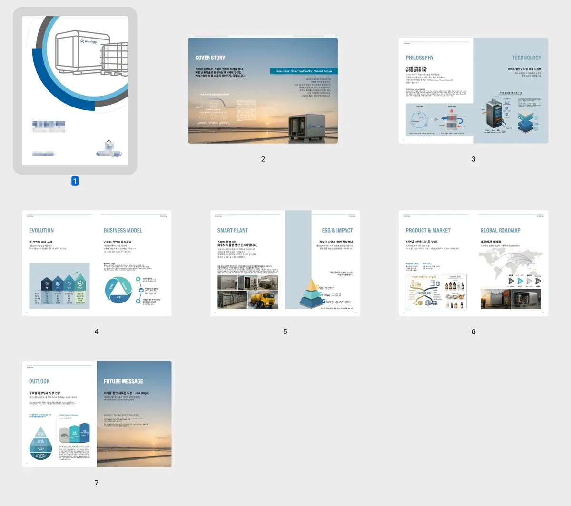
Task: Select the Philosophy and Technology spread thumbnail
Action: [473, 90]
